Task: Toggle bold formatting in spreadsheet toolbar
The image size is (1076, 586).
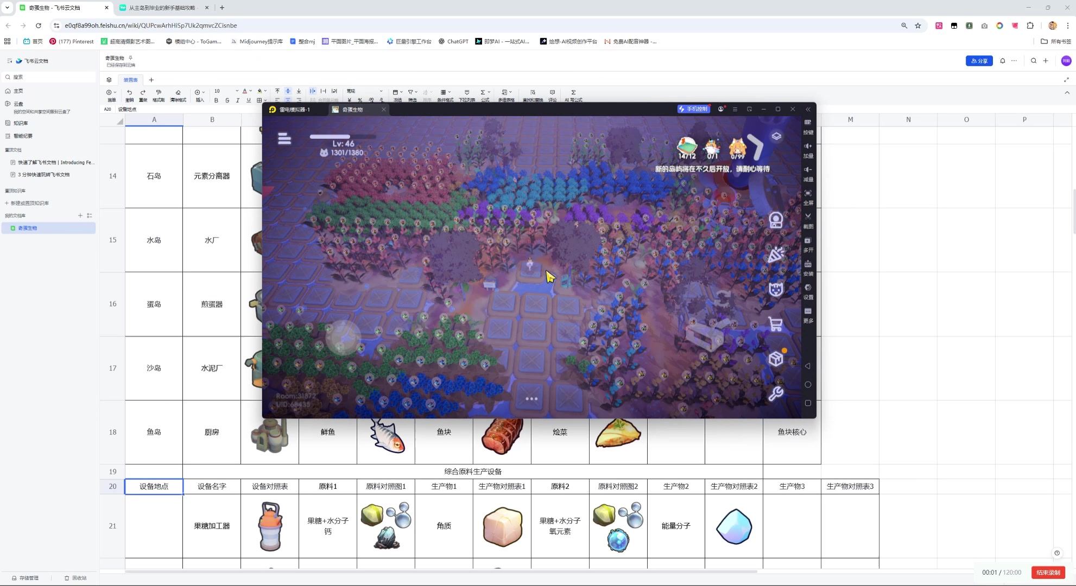Action: click(216, 100)
